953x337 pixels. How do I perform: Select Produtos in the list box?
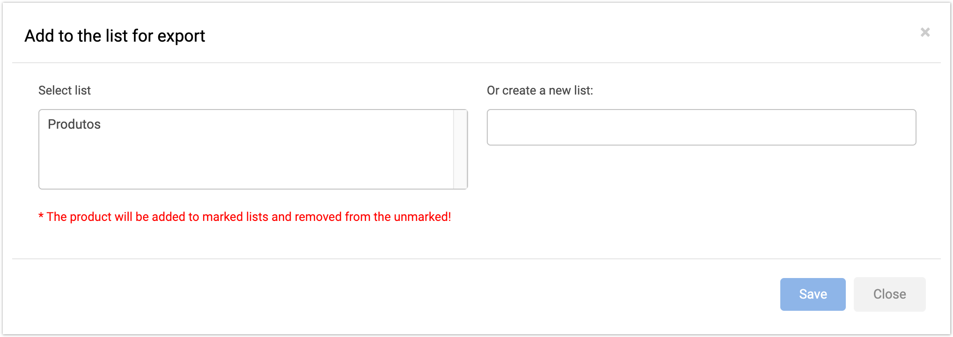click(74, 124)
